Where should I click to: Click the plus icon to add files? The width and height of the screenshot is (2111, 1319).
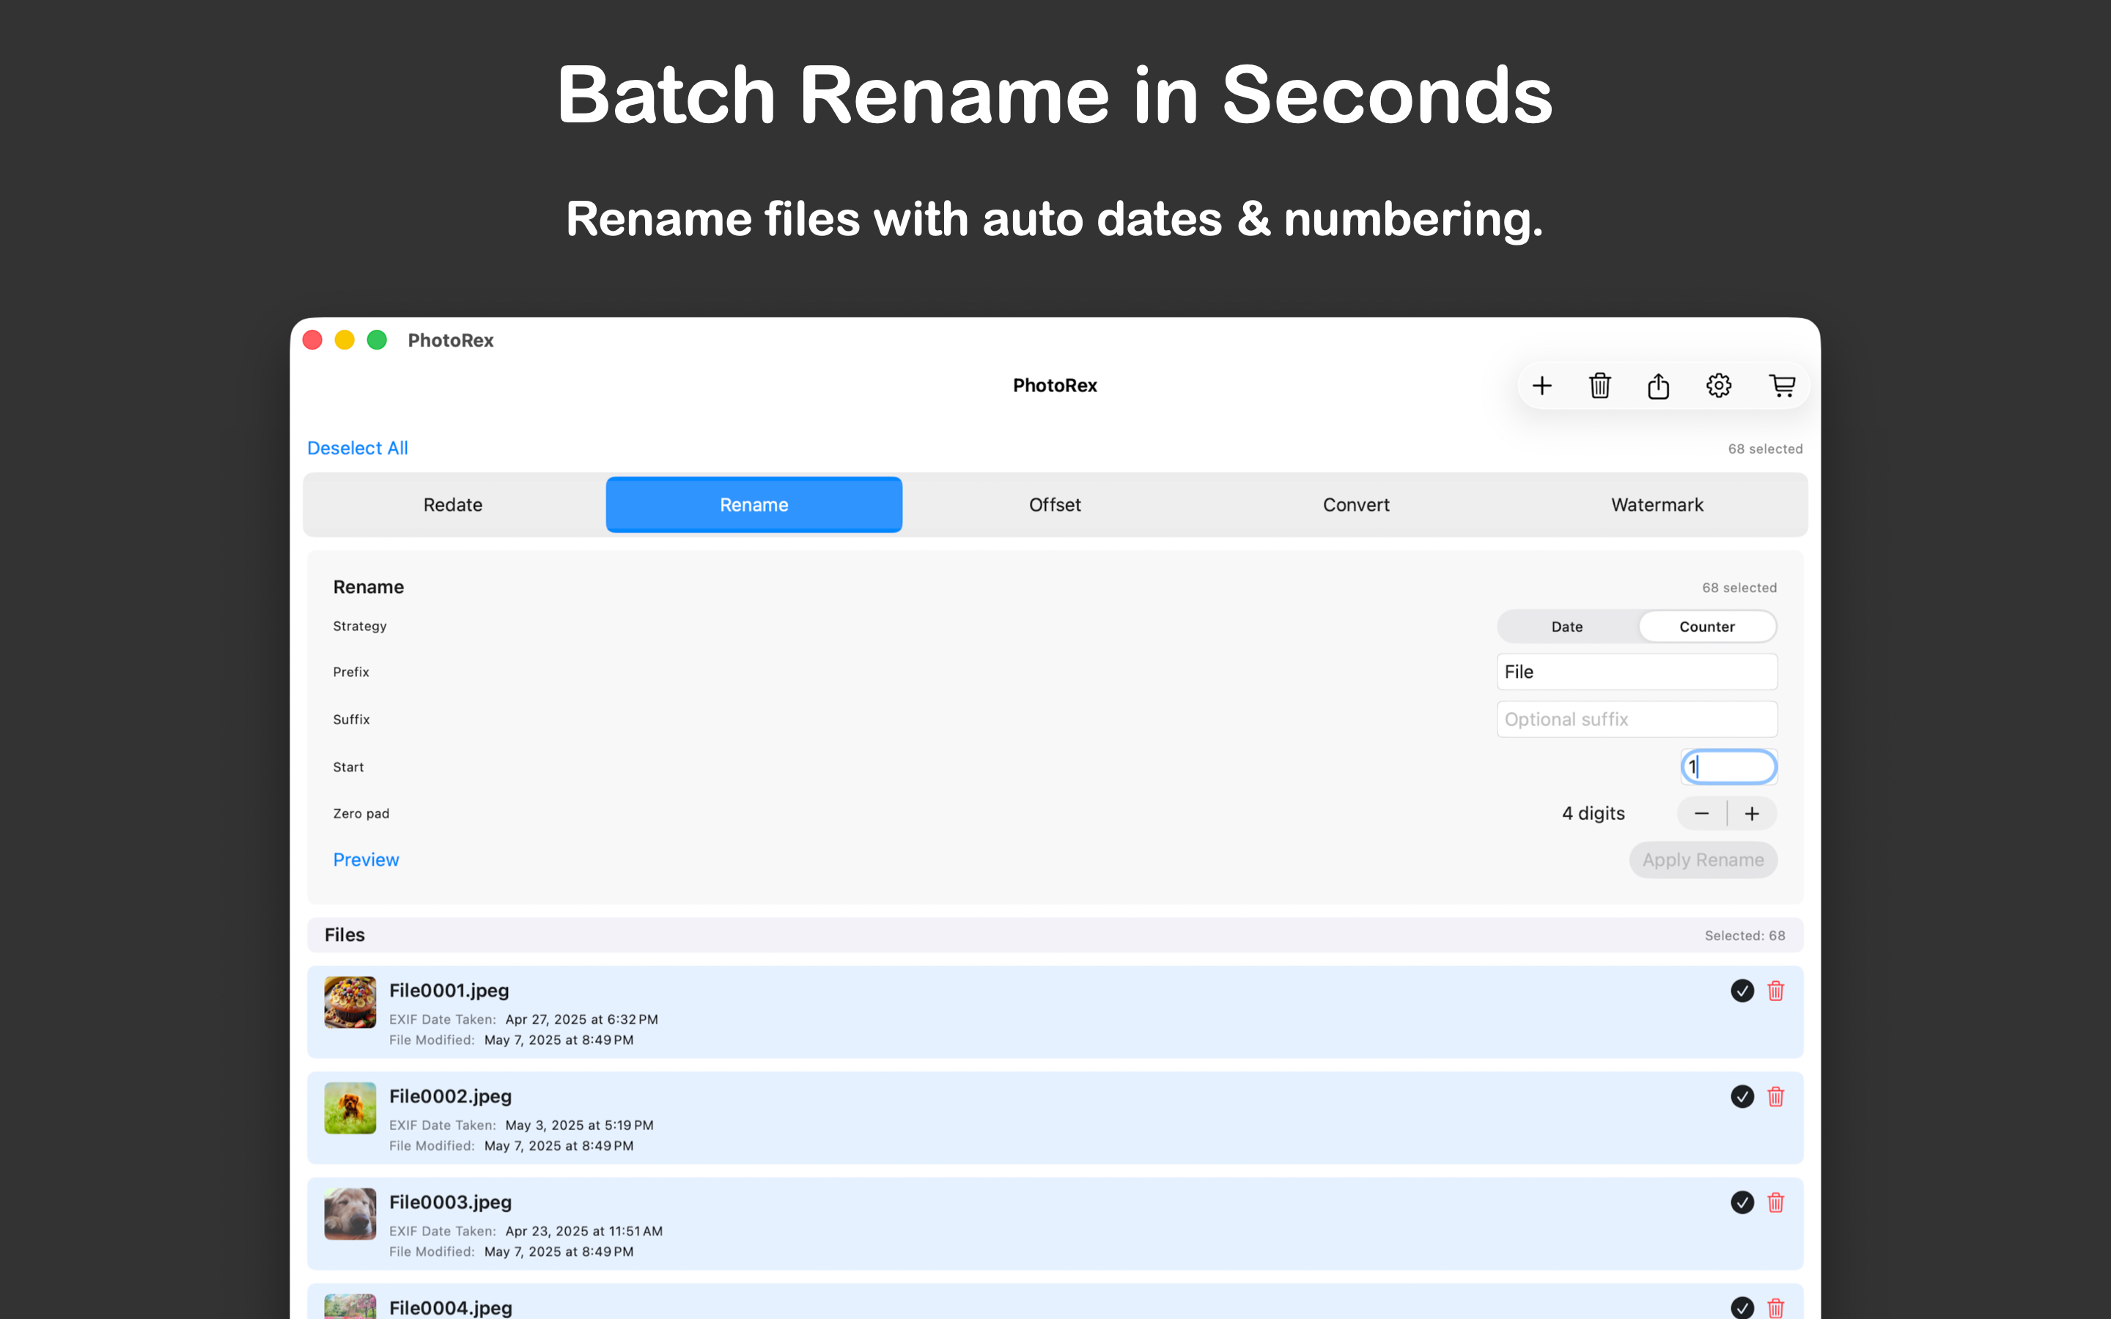click(x=1541, y=385)
